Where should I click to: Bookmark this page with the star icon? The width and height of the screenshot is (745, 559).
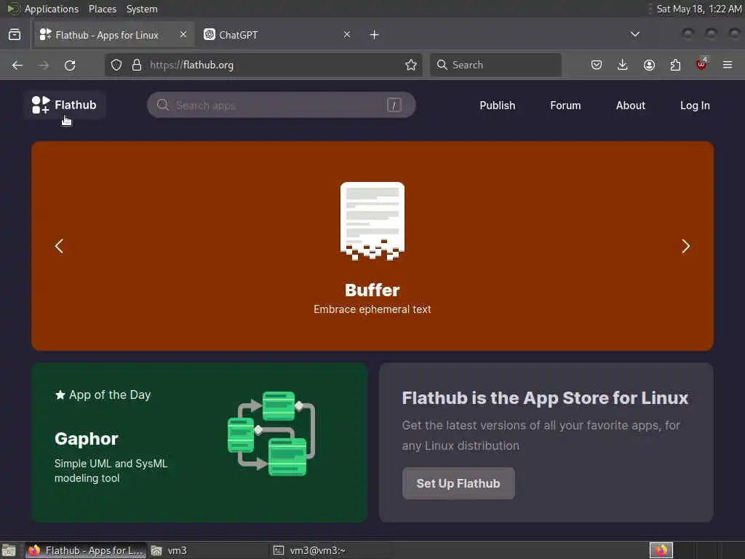(411, 65)
